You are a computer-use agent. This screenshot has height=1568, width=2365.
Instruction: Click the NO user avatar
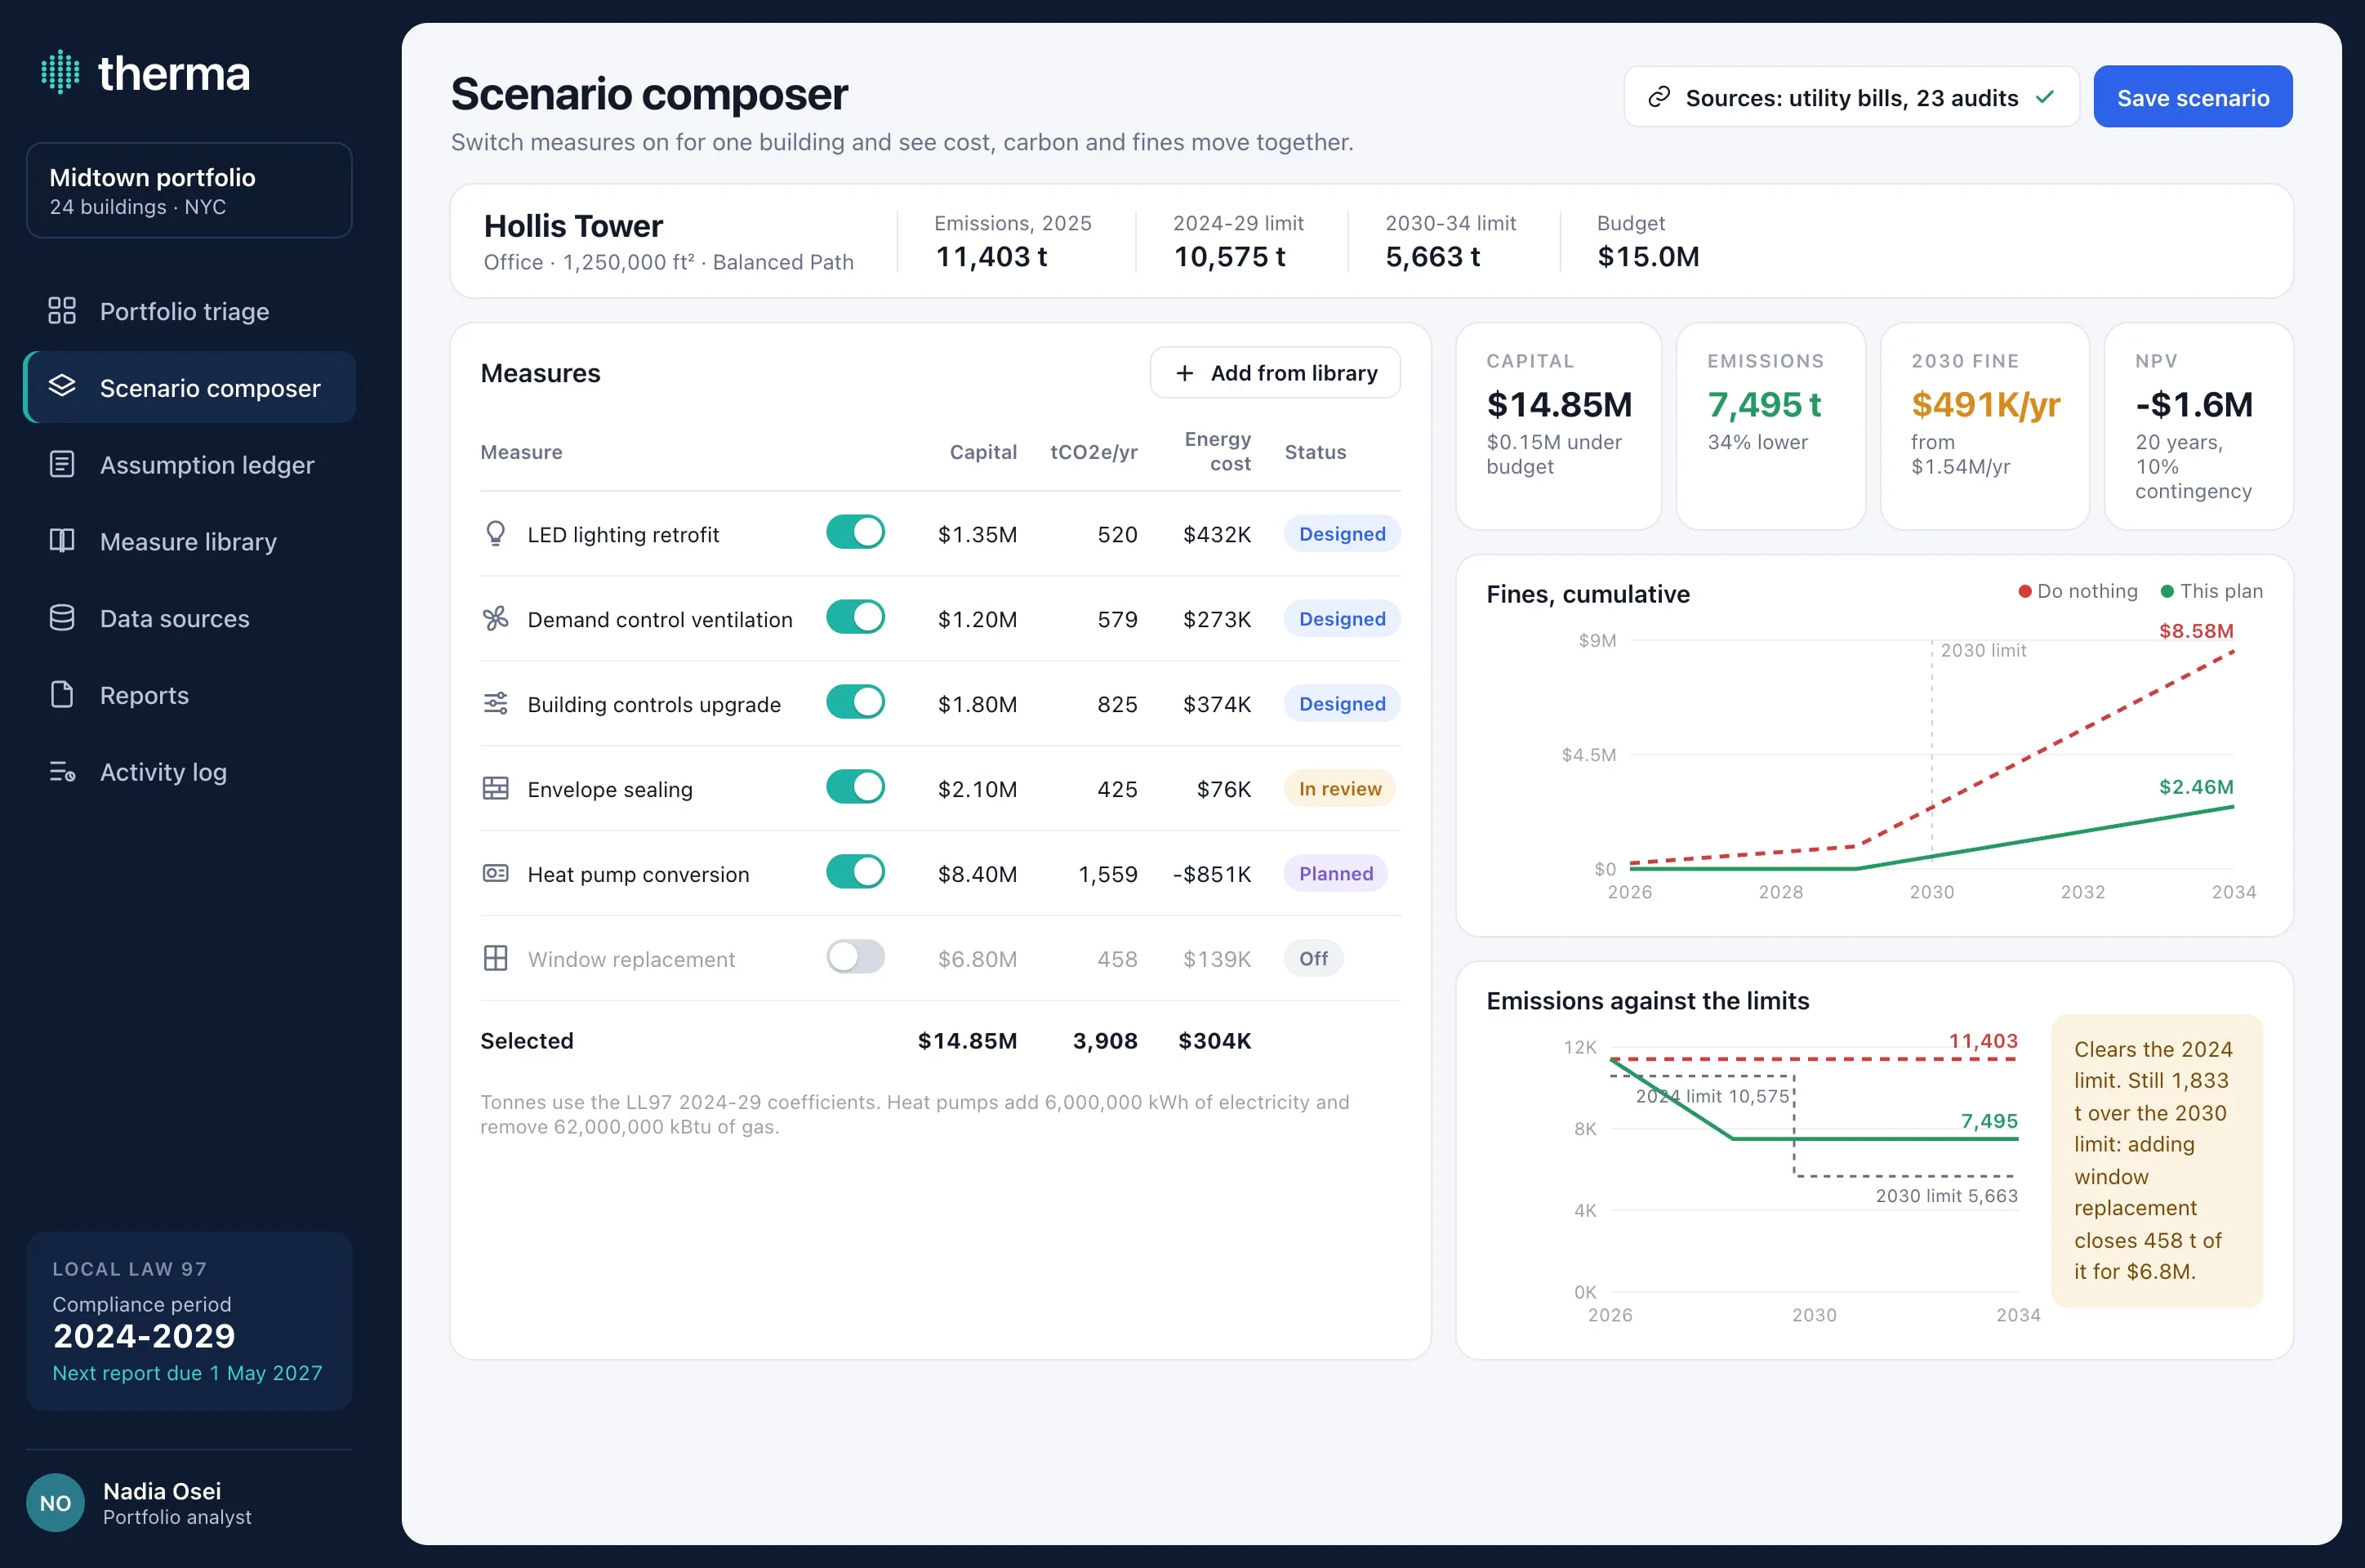[x=55, y=1503]
